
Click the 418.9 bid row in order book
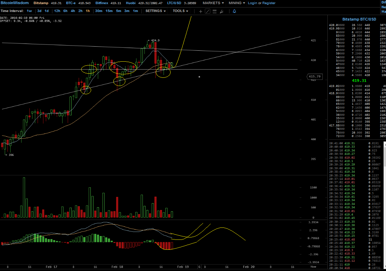pyautogui.click(x=357, y=93)
